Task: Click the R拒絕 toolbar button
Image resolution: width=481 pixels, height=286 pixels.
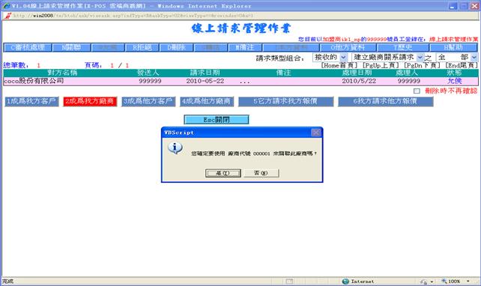Action: coord(142,47)
